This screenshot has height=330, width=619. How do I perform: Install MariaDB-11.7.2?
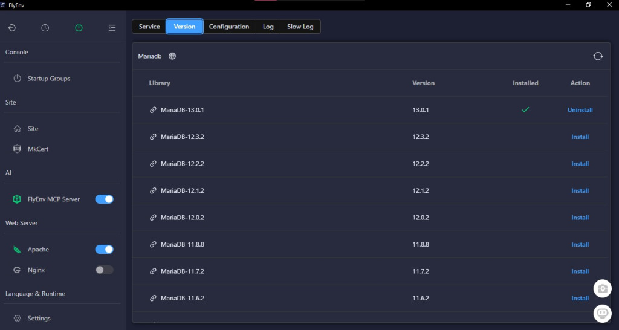click(580, 271)
